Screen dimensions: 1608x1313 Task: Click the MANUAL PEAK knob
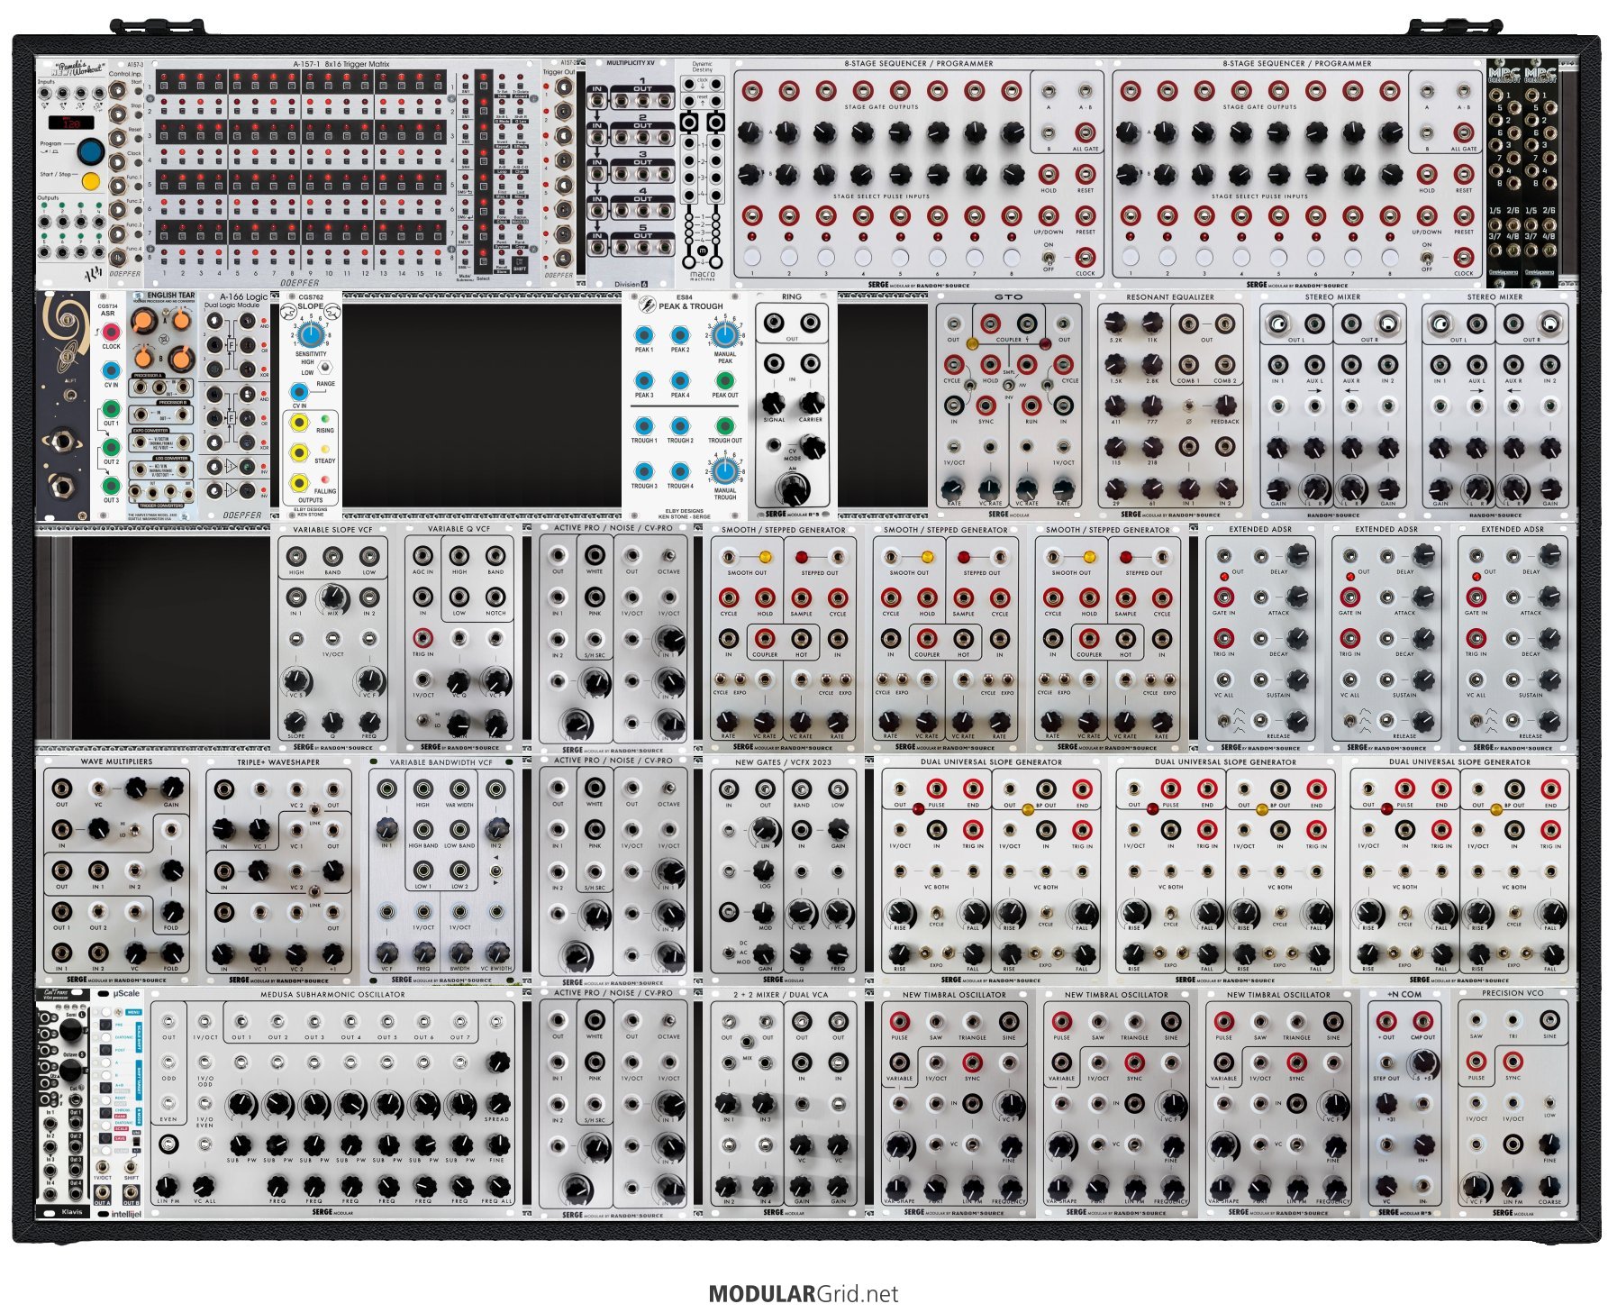(724, 335)
